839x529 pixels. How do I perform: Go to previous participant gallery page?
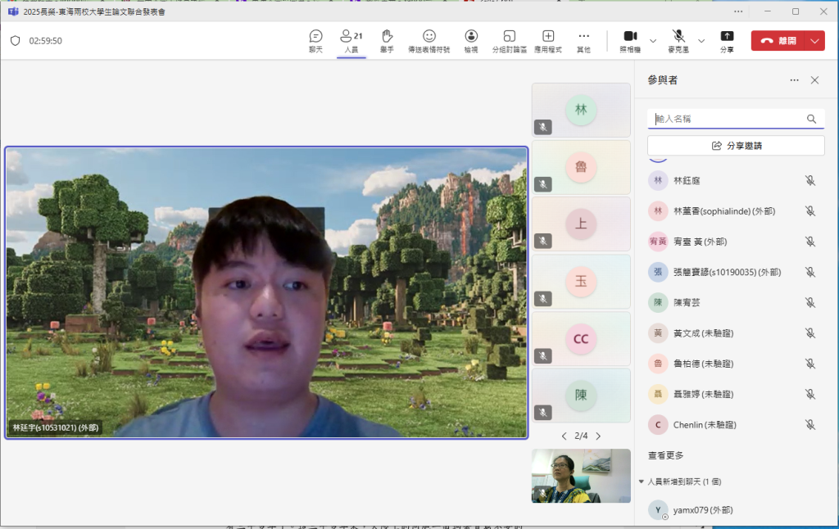tap(564, 436)
